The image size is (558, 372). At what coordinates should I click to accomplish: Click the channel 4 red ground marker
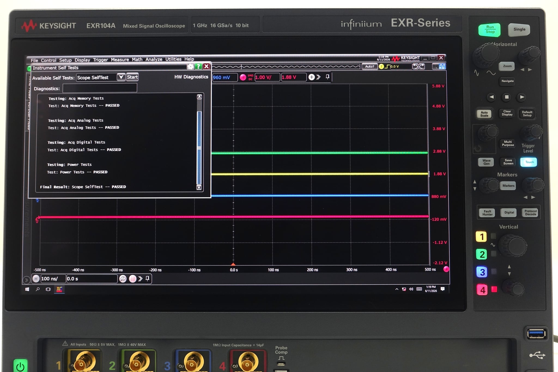coord(37,219)
